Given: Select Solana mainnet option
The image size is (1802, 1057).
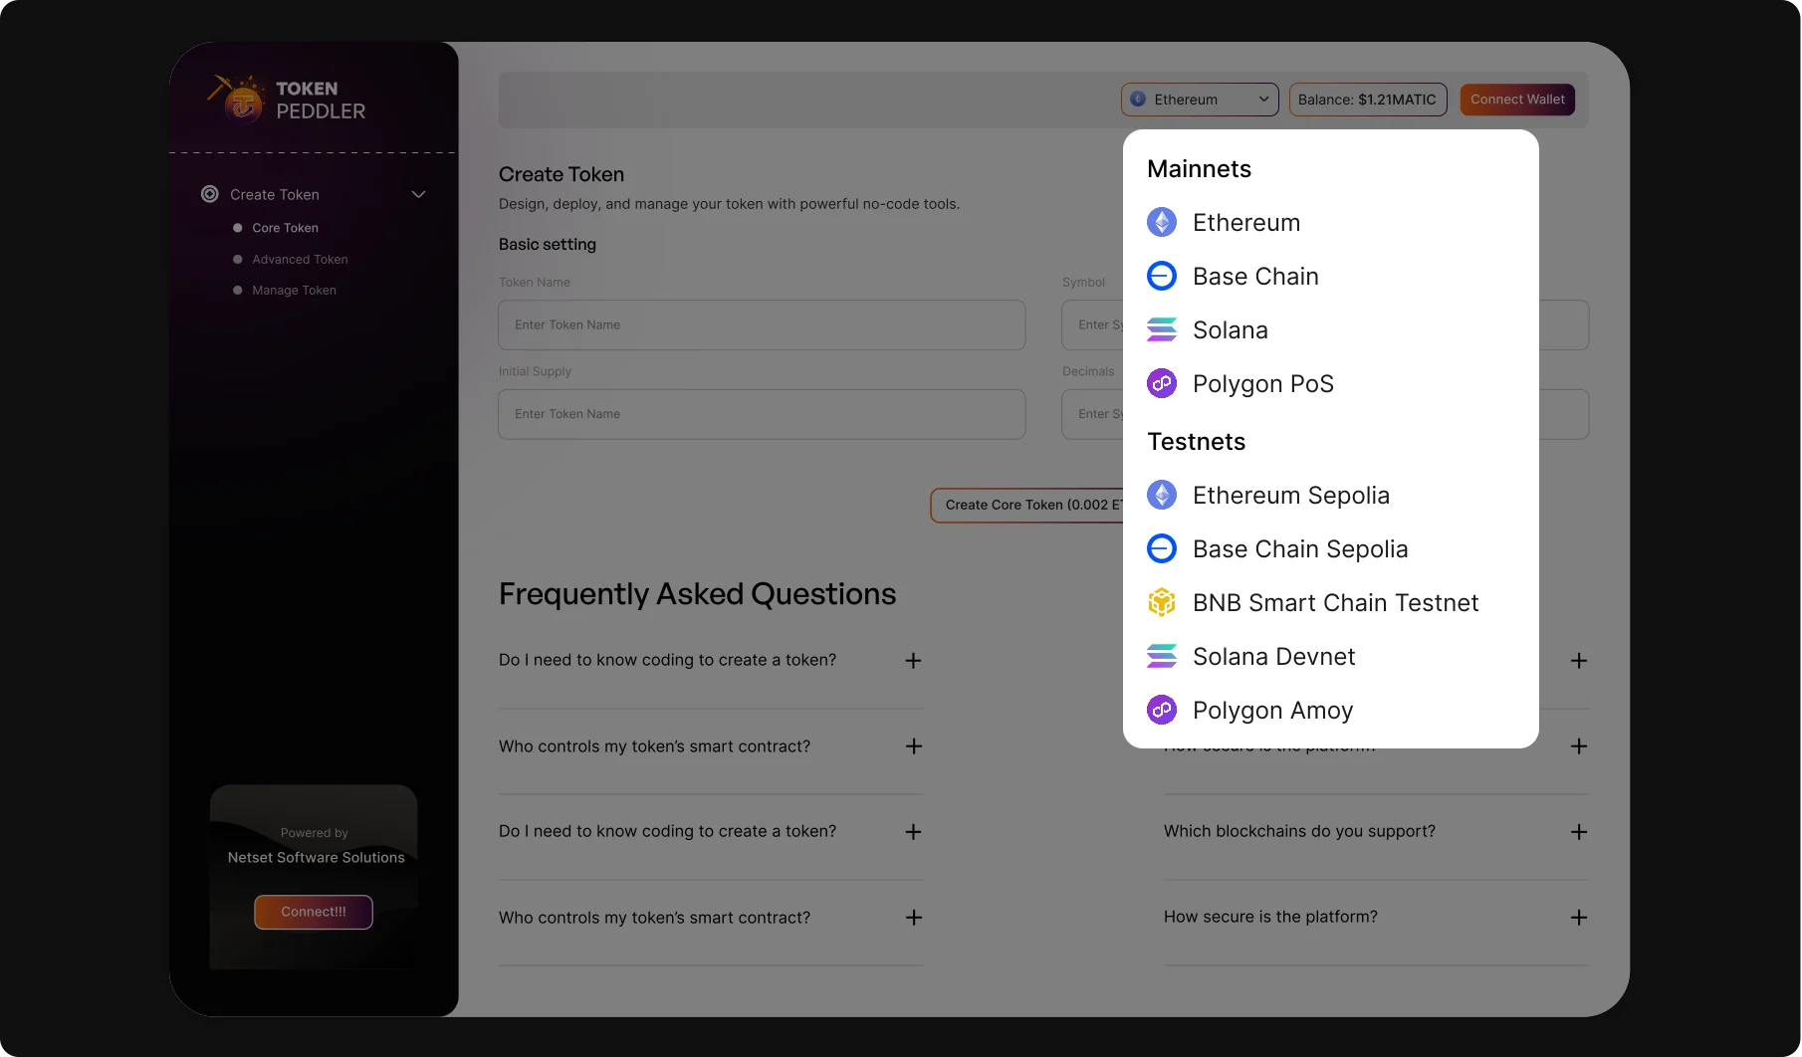Looking at the screenshot, I should point(1331,329).
